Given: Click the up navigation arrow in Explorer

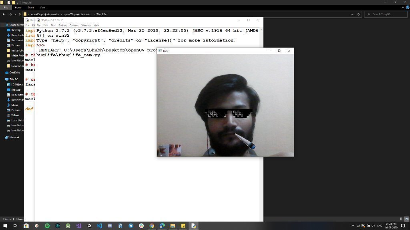Looking at the screenshot, I should pos(21,14).
